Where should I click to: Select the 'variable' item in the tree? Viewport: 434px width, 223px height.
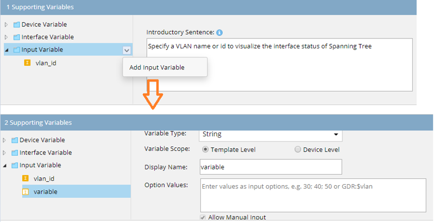[x=45, y=192]
